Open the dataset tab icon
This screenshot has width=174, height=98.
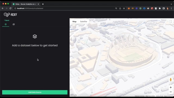point(6,24)
